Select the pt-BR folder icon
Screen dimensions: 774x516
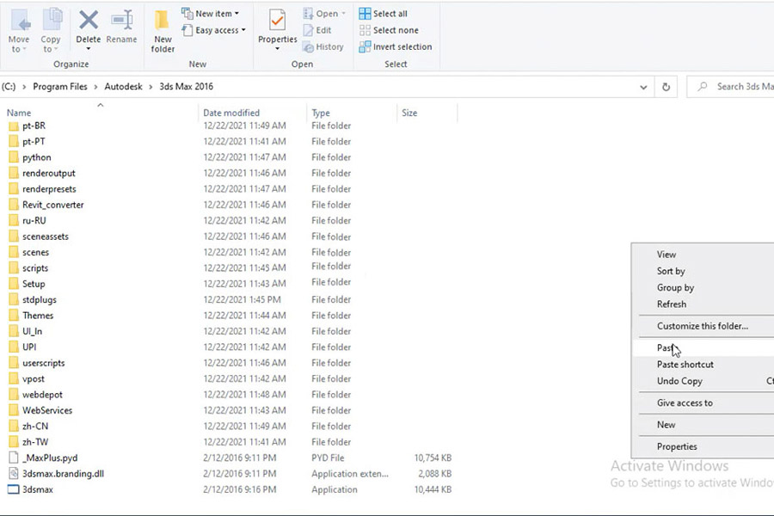(14, 126)
